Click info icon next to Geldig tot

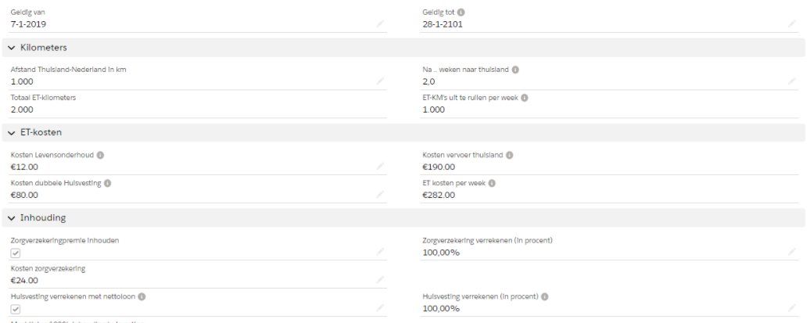click(x=461, y=13)
